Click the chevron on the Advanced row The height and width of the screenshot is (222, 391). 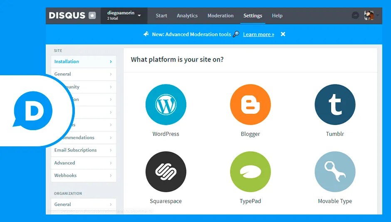(111, 163)
